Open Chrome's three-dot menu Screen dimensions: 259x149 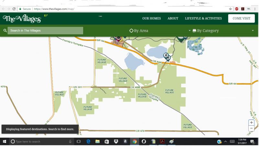click(x=255, y=9)
